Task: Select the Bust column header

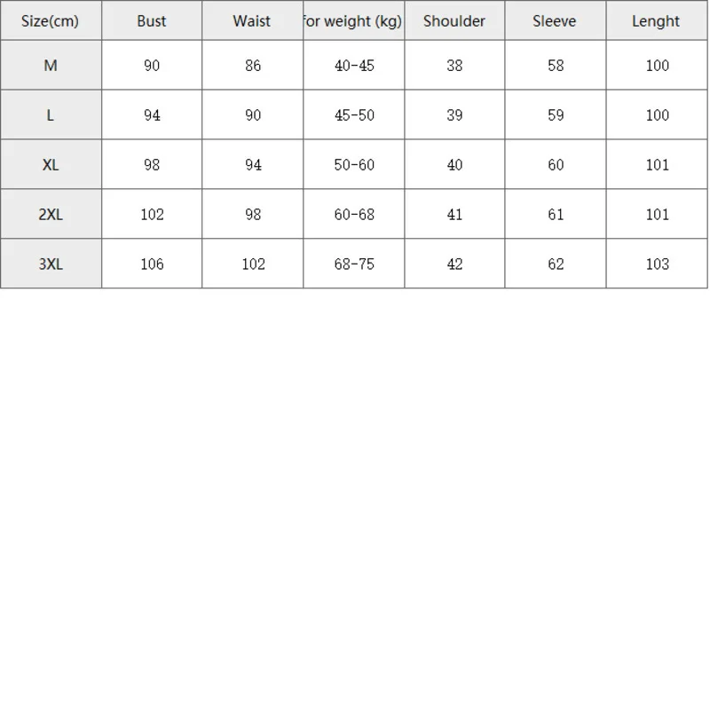Action: pyautogui.click(x=152, y=21)
